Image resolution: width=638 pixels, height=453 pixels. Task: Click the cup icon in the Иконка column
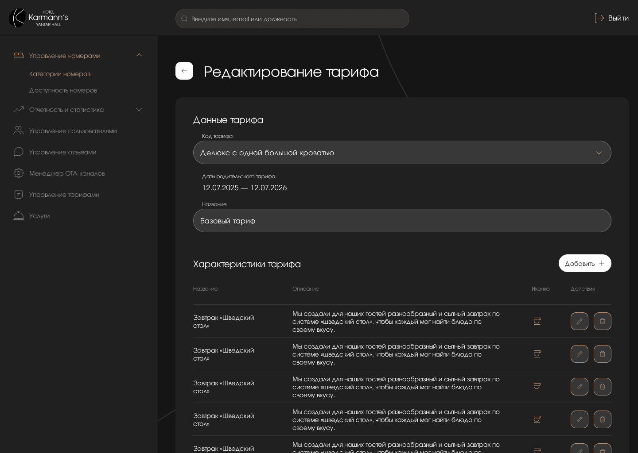pyautogui.click(x=537, y=321)
